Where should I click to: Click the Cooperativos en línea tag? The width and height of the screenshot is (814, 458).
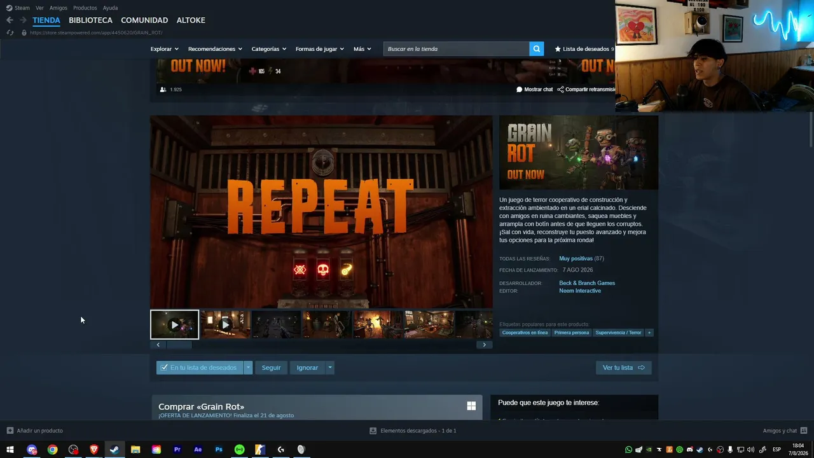525,333
